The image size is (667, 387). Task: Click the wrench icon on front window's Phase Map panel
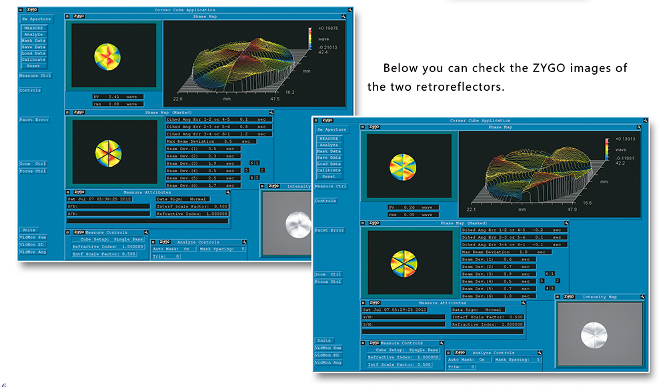(638, 127)
